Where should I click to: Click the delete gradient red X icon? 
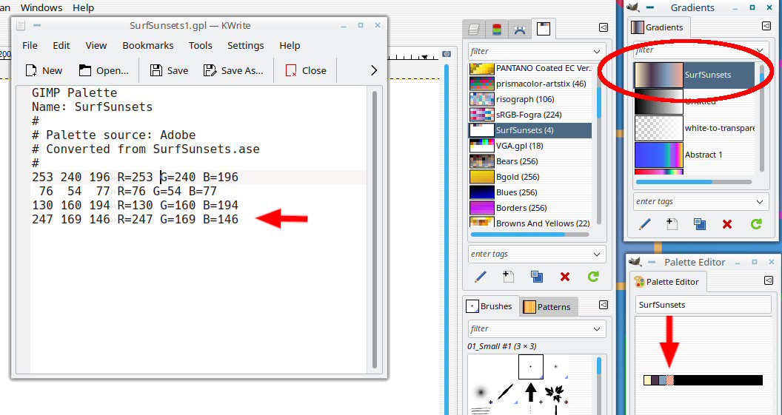(727, 224)
